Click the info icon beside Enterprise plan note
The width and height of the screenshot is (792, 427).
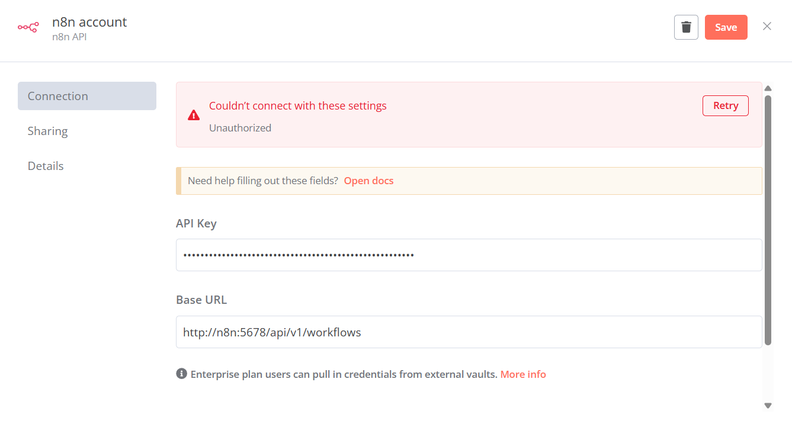[x=181, y=374]
